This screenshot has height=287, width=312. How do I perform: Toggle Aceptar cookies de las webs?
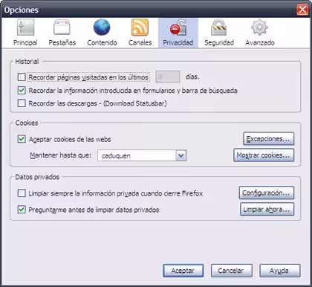click(x=22, y=139)
